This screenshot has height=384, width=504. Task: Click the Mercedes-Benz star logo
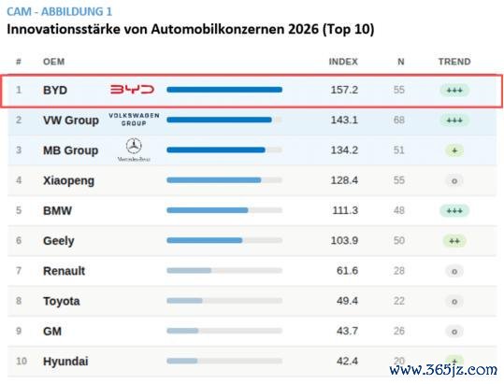[134, 149]
